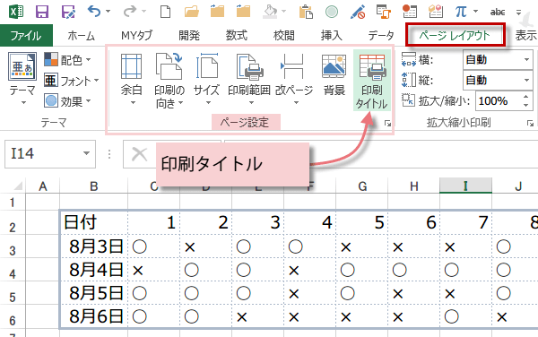Click the Open folder icon
The height and width of the screenshot is (337, 538).
[192, 12]
